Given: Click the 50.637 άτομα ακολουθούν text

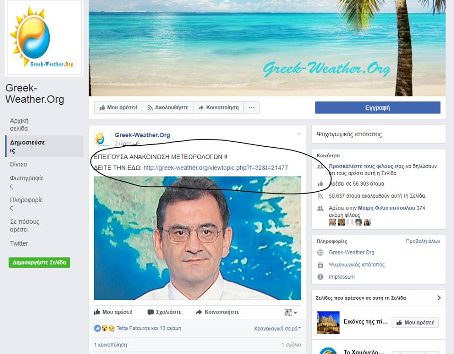Looking at the screenshot, I should (377, 196).
